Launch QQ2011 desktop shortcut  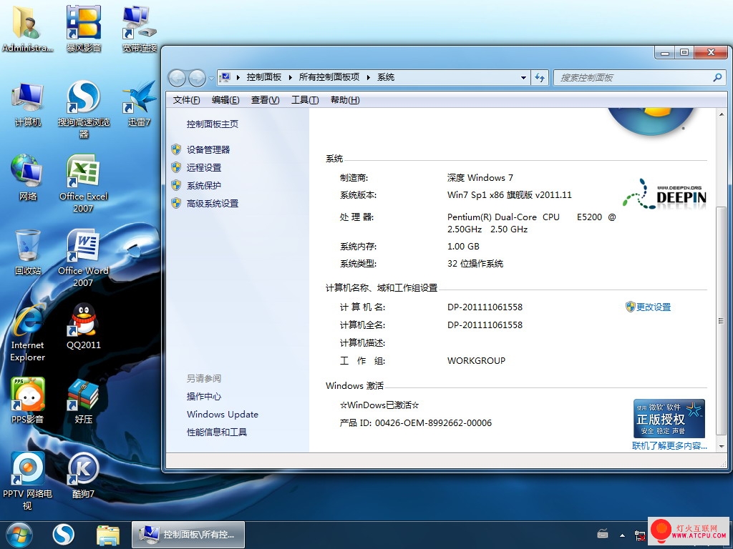[83, 327]
